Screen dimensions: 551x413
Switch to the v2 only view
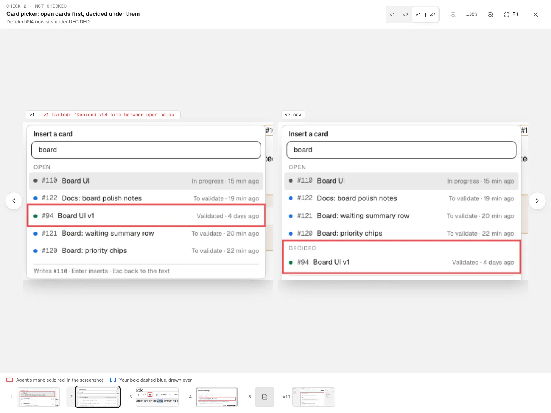click(405, 15)
